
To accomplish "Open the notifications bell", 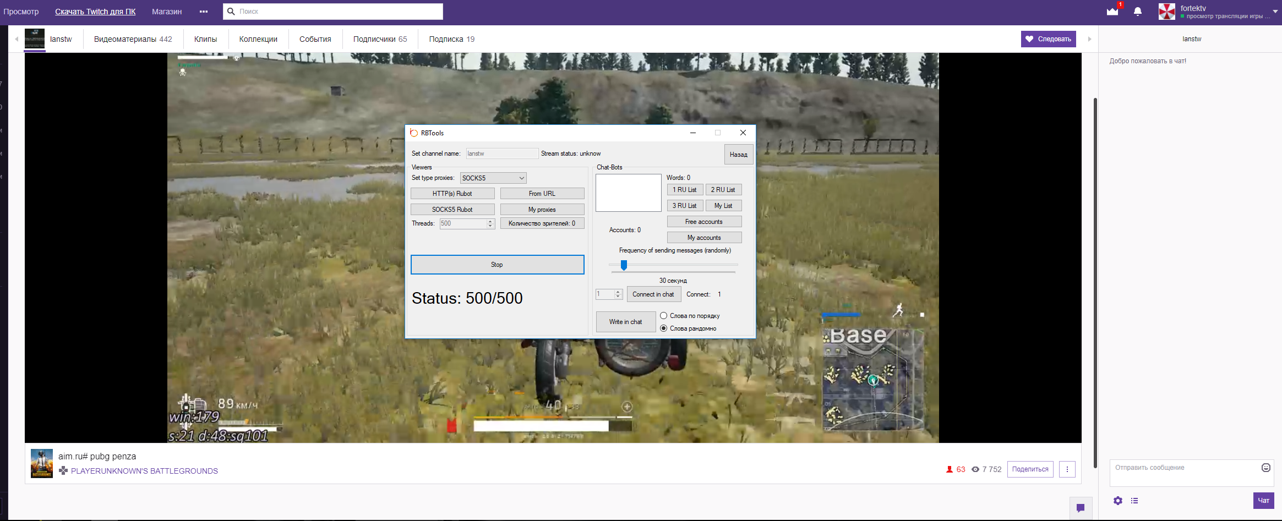I will click(x=1138, y=12).
